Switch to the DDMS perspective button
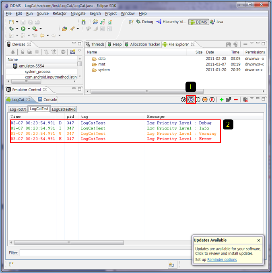Image resolution: width=272 pixels, height=273 pixels. coord(199,22)
